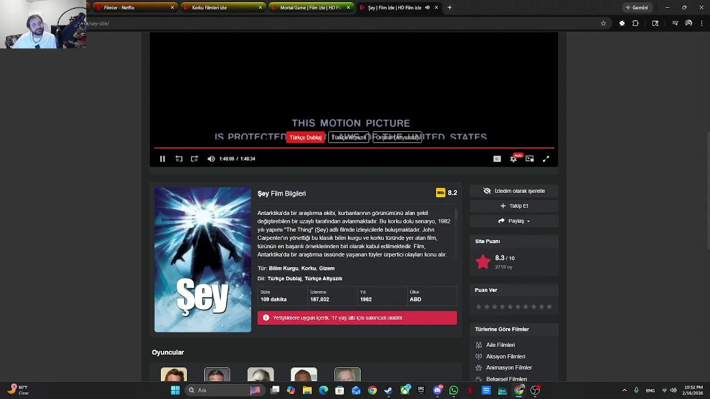The height and width of the screenshot is (399, 710).
Task: Click the Gizem genre link
Action: coord(327,268)
